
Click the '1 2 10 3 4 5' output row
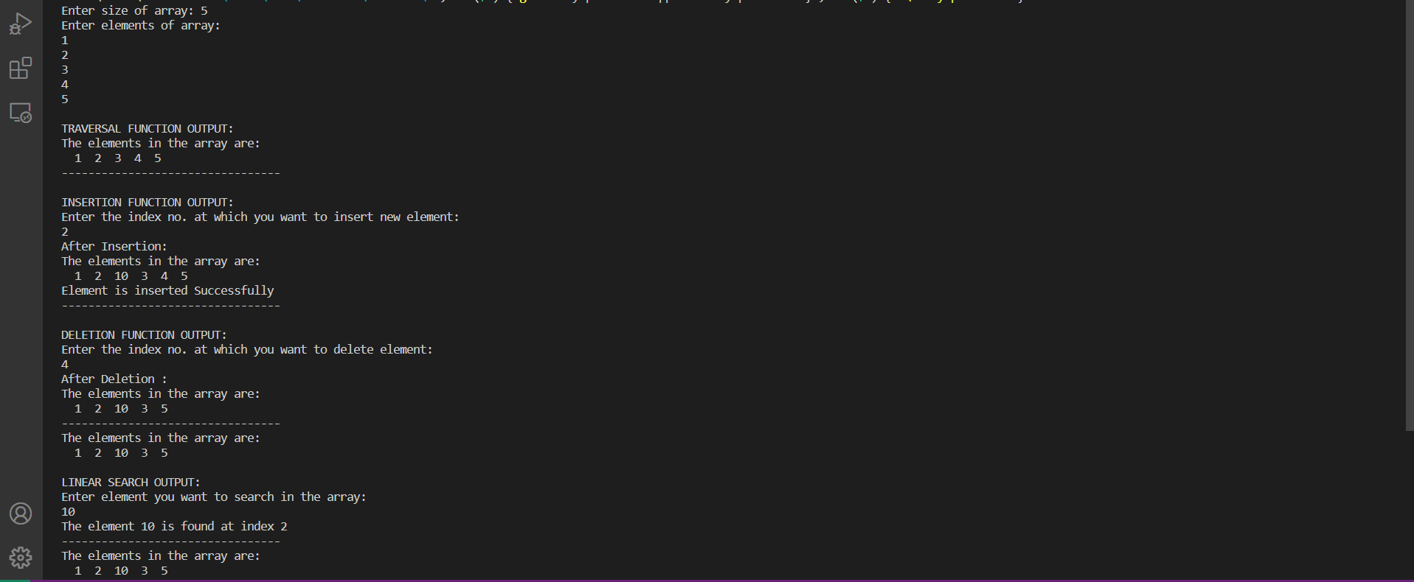pos(131,276)
